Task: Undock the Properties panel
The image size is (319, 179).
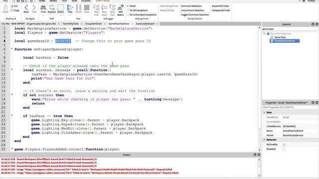Action: coord(313,102)
